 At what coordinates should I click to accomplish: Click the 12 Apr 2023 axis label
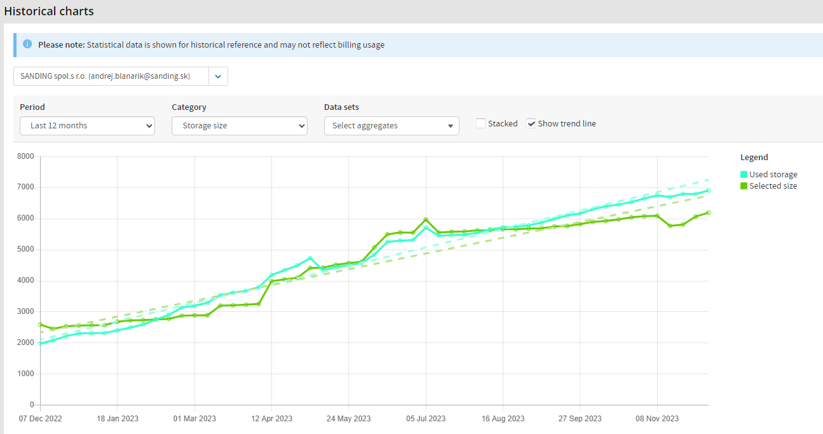271,419
